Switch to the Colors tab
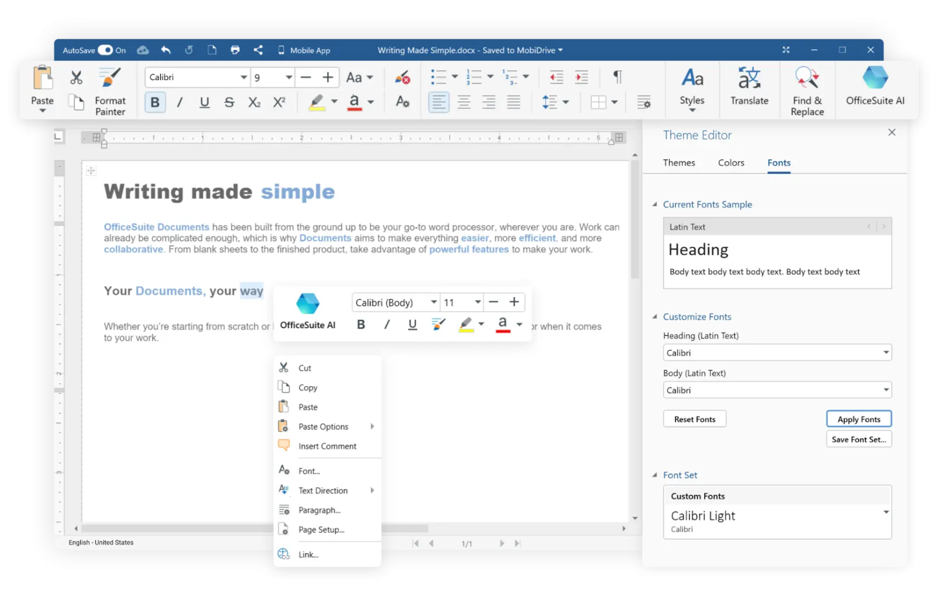 click(731, 163)
